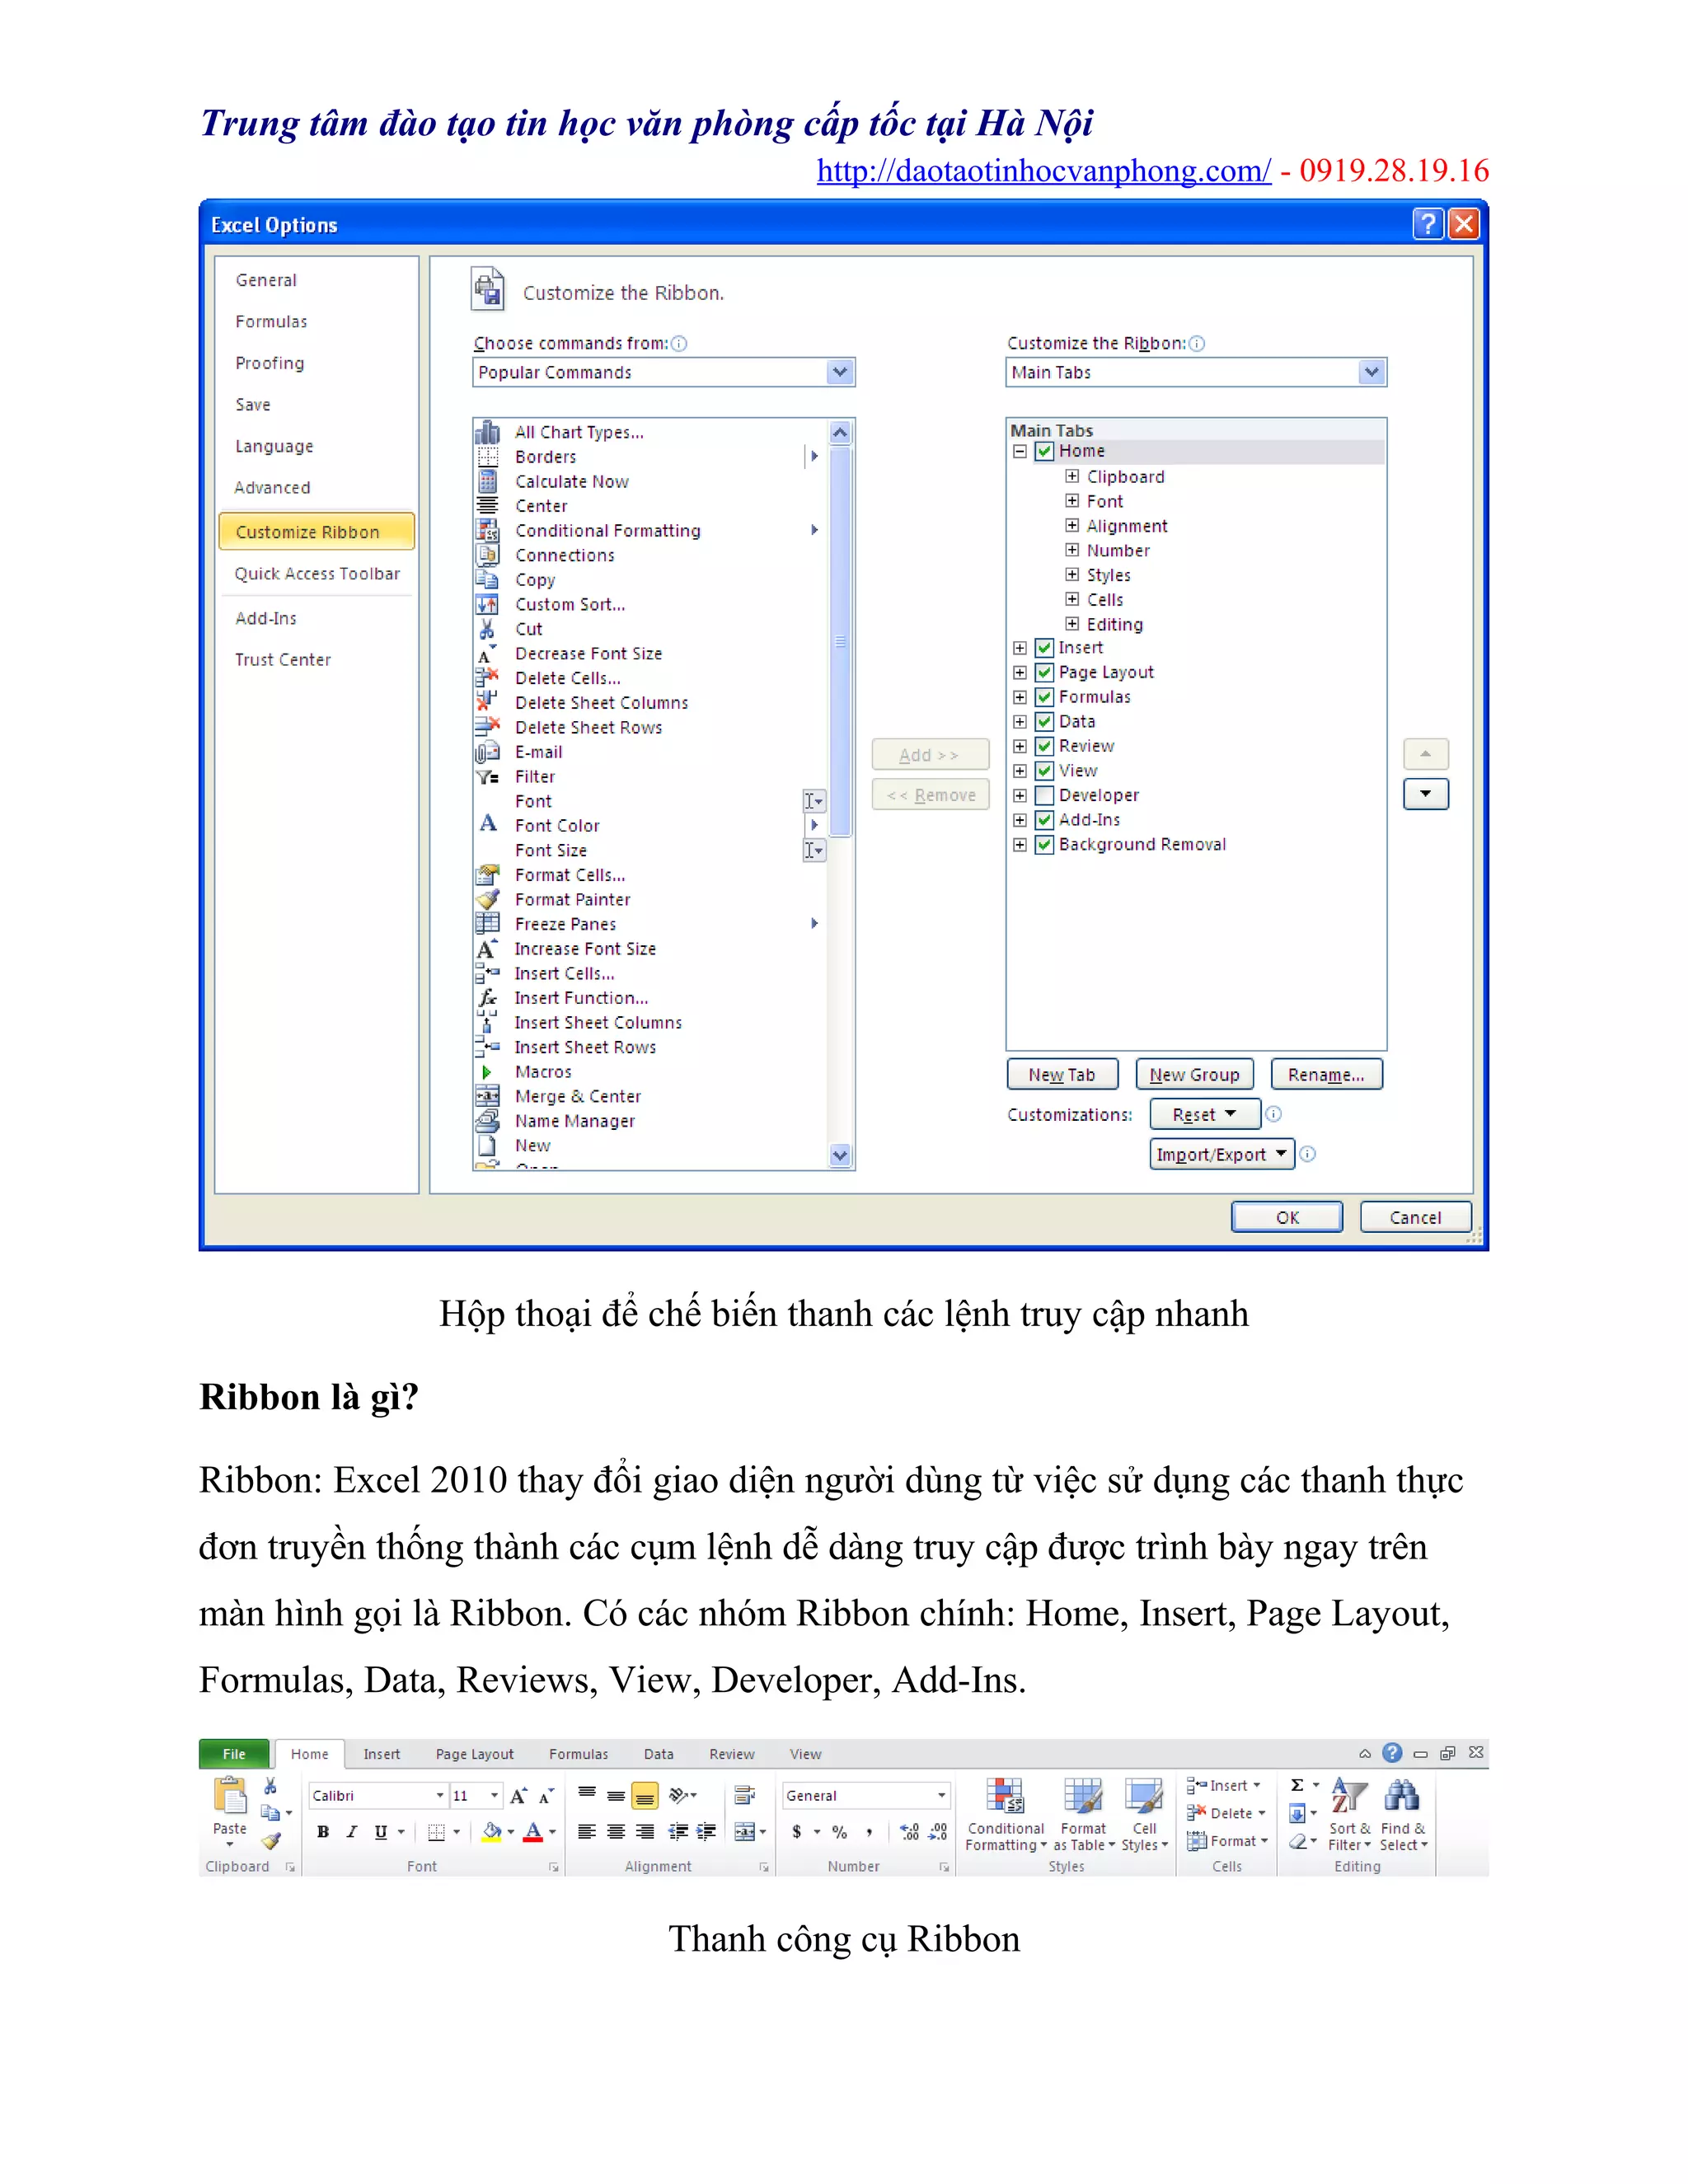Click the font color red A swatch
The image size is (1688, 2184).
533,1832
